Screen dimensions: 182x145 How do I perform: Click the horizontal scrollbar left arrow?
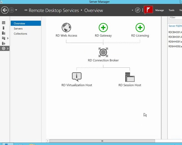click(48, 141)
